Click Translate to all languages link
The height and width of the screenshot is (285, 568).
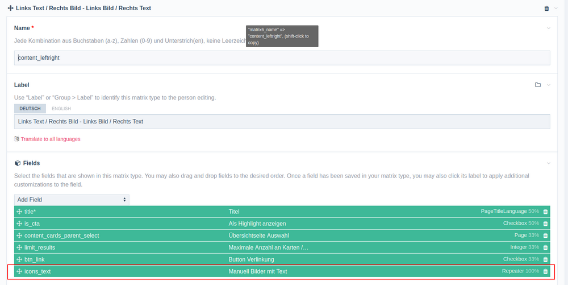click(50, 139)
